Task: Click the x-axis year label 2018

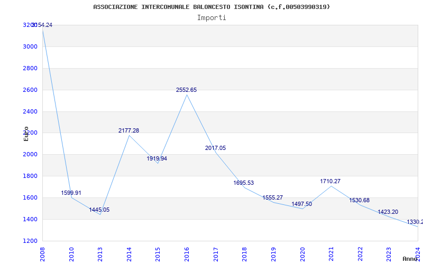Action: [245, 254]
